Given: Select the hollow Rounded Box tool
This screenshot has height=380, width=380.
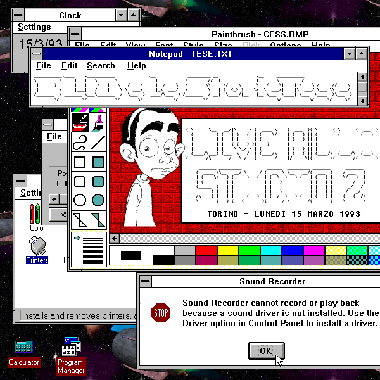Looking at the screenshot, I should tap(80, 182).
